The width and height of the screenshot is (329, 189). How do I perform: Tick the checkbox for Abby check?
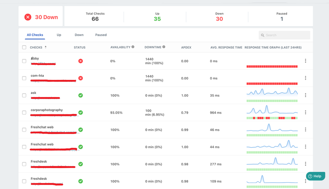24,61
